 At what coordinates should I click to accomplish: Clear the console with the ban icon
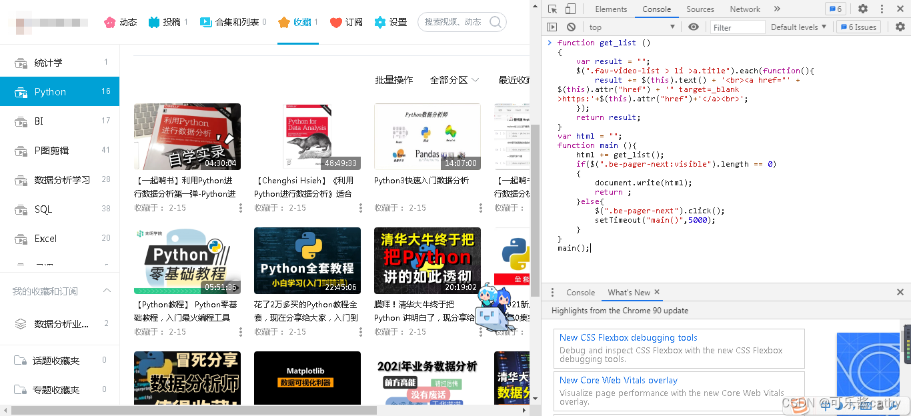click(x=571, y=27)
